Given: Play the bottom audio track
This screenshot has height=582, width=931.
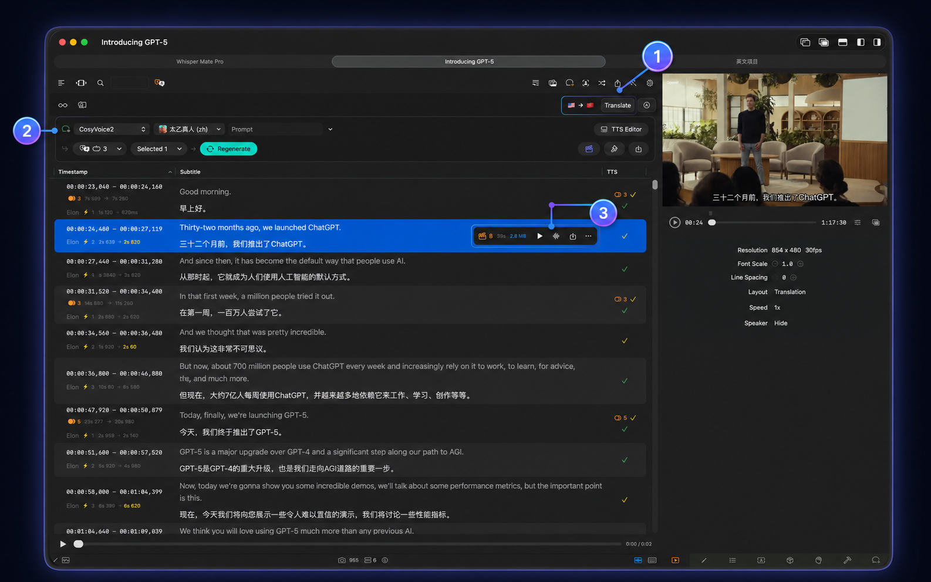Looking at the screenshot, I should click(x=63, y=544).
